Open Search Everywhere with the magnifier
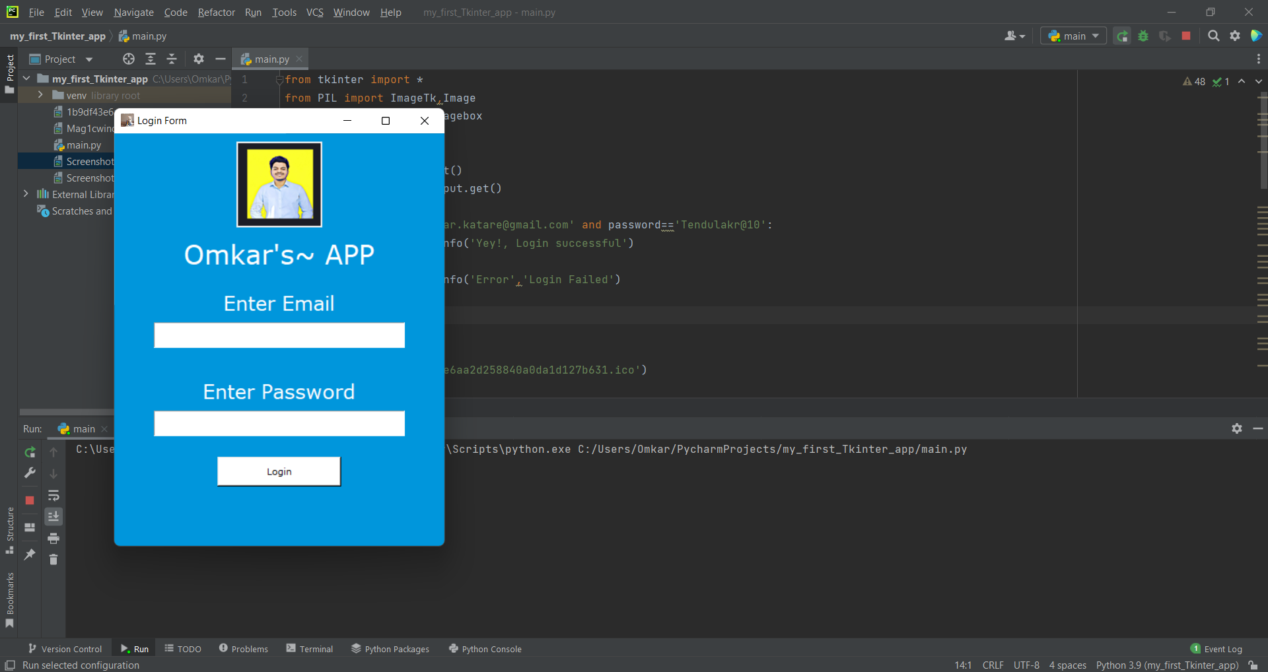Viewport: 1268px width, 672px height. [x=1214, y=36]
